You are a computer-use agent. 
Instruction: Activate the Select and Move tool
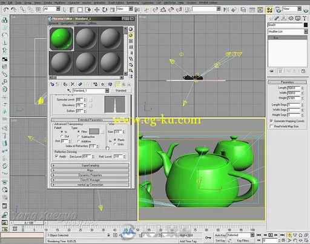[x=97, y=10]
